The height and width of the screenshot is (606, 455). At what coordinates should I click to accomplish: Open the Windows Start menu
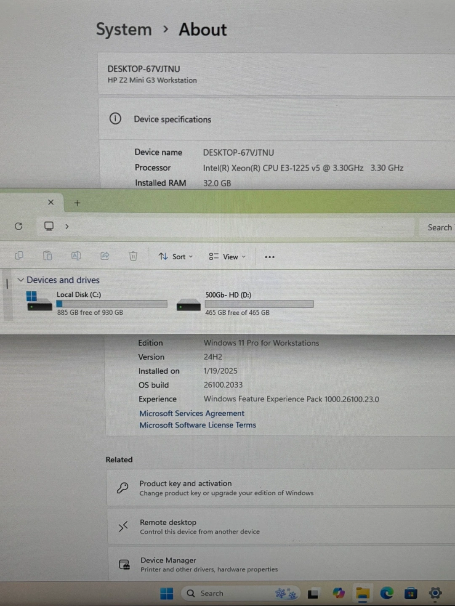coord(167,593)
